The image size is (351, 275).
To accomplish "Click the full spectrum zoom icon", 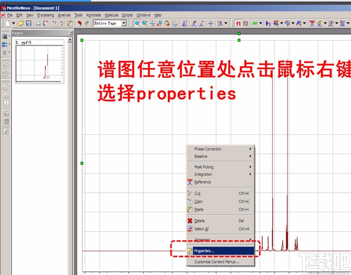I will pos(152,23).
